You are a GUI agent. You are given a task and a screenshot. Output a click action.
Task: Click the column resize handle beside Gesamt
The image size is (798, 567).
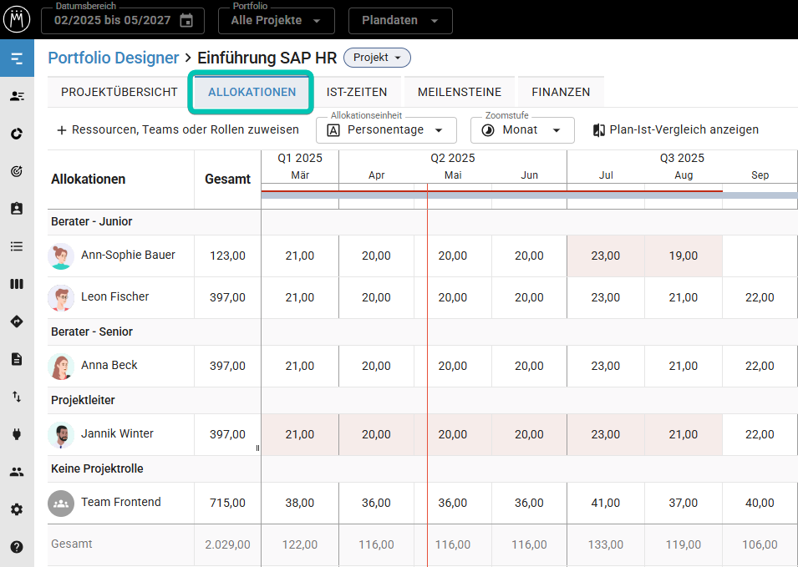tap(257, 448)
